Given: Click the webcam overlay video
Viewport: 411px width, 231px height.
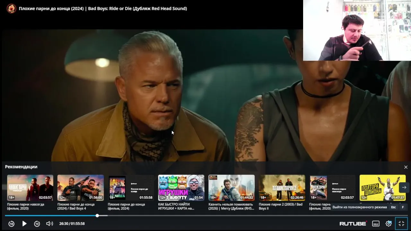Looking at the screenshot, I should (x=357, y=30).
